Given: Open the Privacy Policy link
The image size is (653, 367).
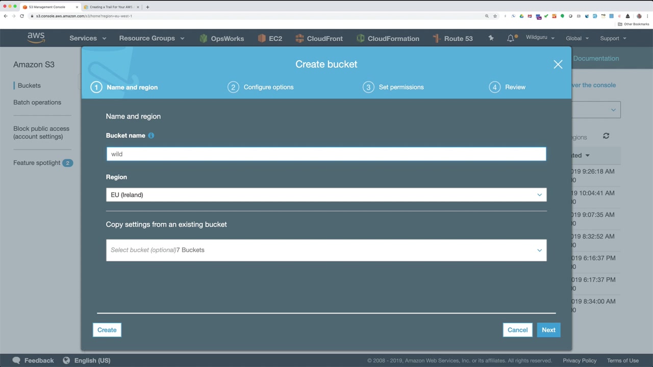Looking at the screenshot, I should tap(580, 360).
